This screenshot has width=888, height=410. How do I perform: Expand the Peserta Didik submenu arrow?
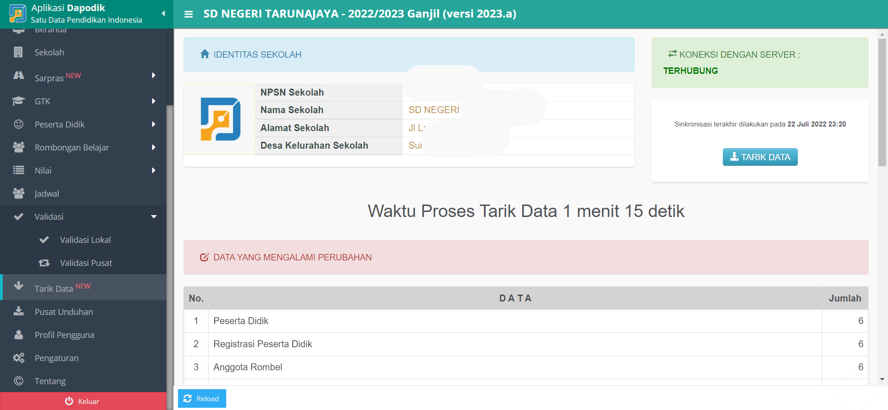coord(154,124)
